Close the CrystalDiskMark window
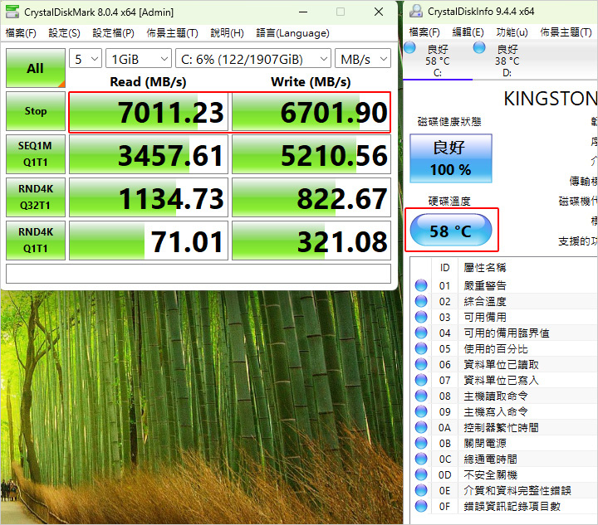This screenshot has width=598, height=525. pyautogui.click(x=379, y=12)
